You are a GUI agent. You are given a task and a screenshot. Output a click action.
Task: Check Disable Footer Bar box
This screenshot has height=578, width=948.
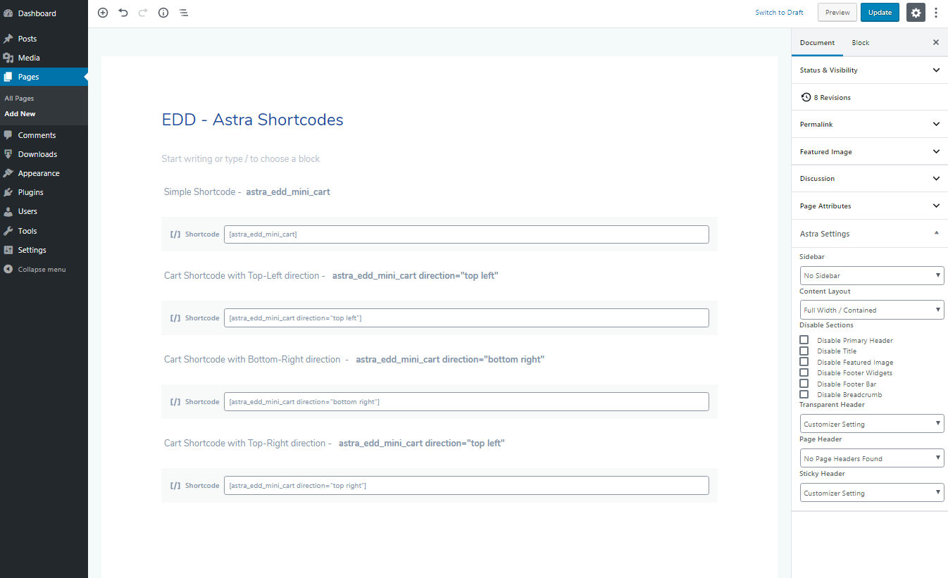(804, 384)
